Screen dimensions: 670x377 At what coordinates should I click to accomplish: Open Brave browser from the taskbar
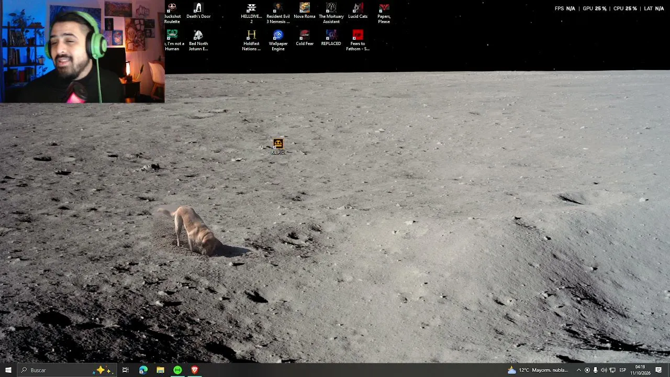[x=195, y=370]
